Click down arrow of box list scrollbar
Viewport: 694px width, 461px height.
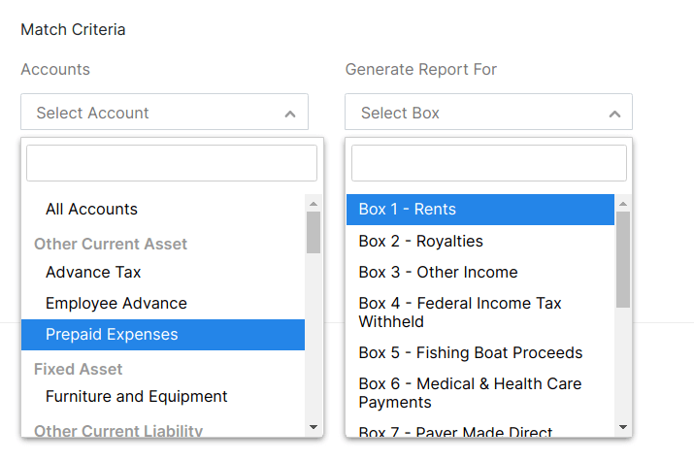tap(623, 426)
